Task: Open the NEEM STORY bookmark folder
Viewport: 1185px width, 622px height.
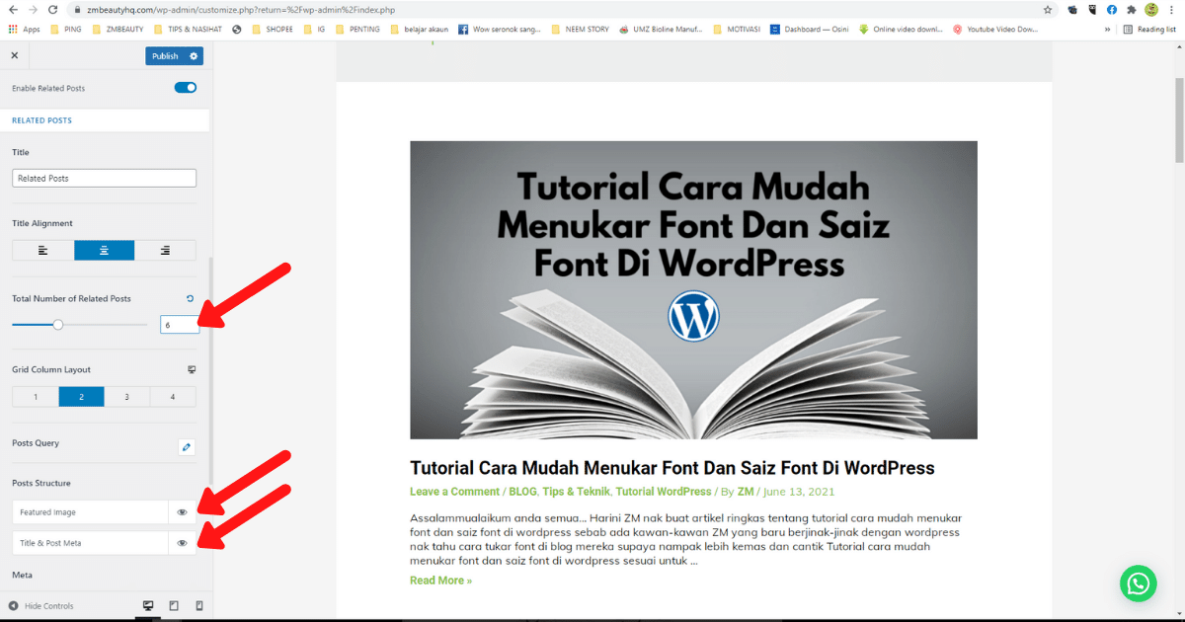Action: pyautogui.click(x=581, y=30)
